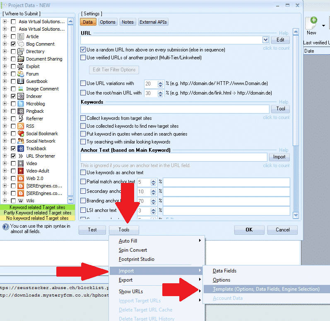Uncheck random URL on every submission

(x=83, y=50)
